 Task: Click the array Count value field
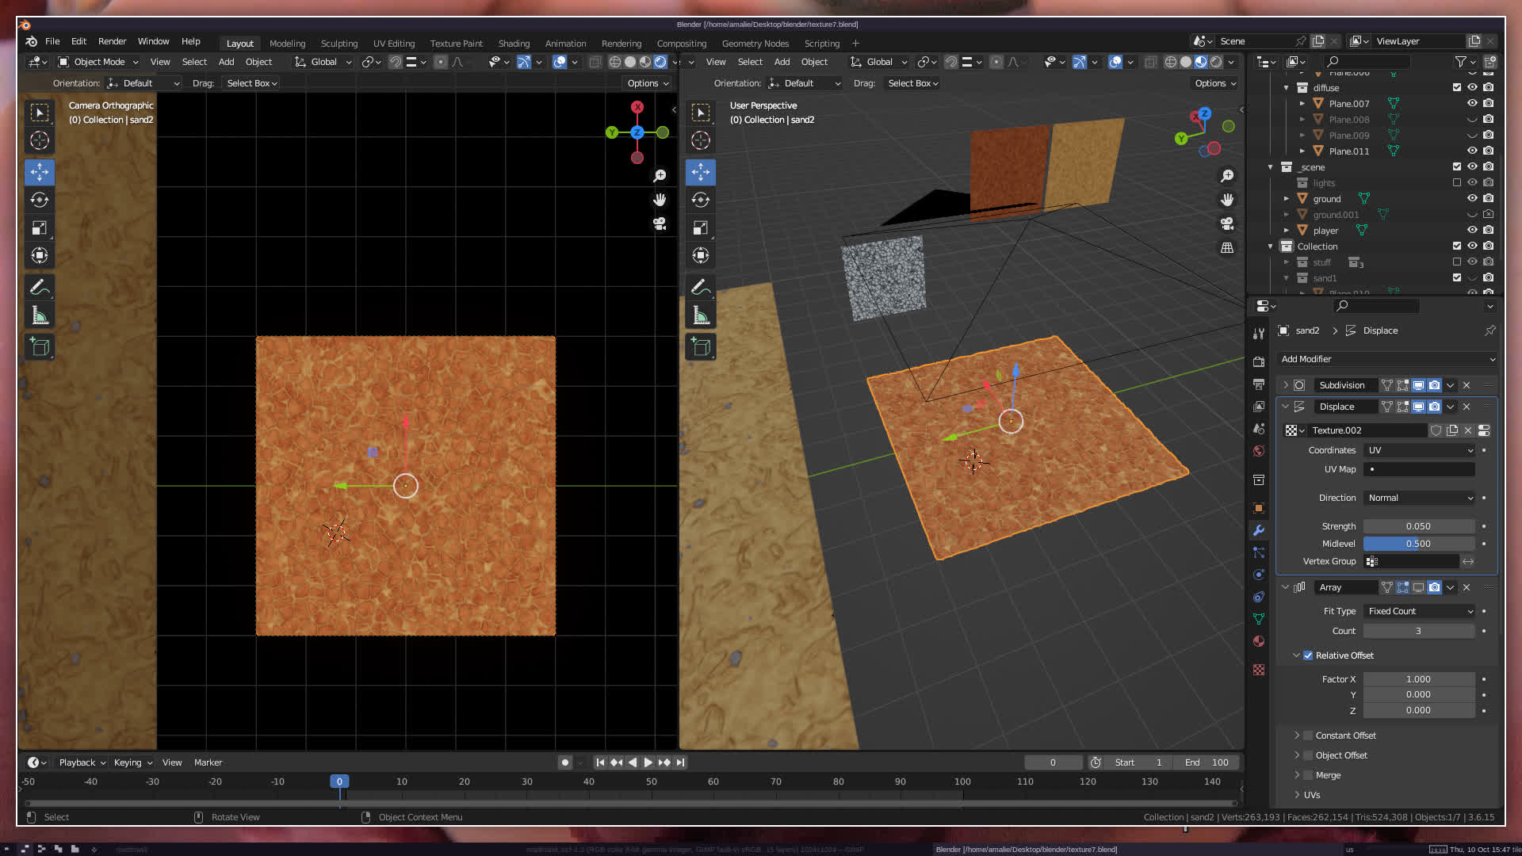tap(1418, 631)
